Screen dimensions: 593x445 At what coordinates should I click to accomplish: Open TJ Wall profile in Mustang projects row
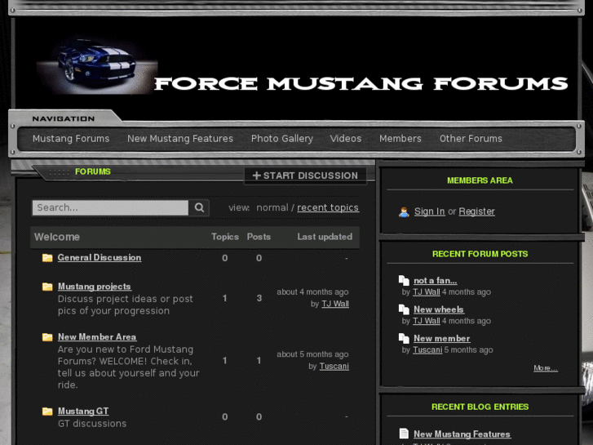(335, 304)
